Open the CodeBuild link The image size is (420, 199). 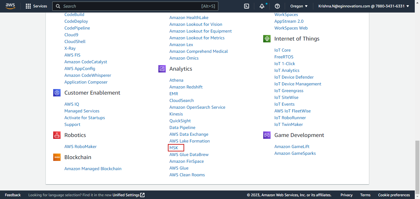pyautogui.click(x=74, y=14)
